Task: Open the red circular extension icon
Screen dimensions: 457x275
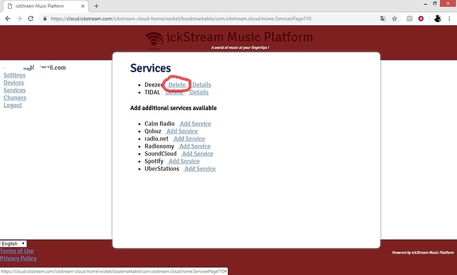Action: click(x=421, y=19)
